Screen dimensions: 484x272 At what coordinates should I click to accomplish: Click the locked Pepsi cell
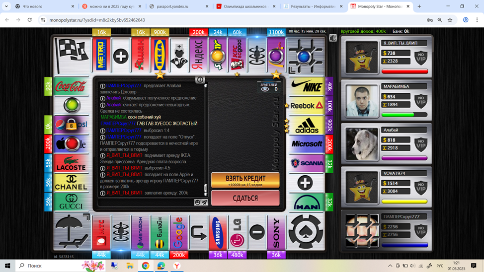[x=71, y=125]
